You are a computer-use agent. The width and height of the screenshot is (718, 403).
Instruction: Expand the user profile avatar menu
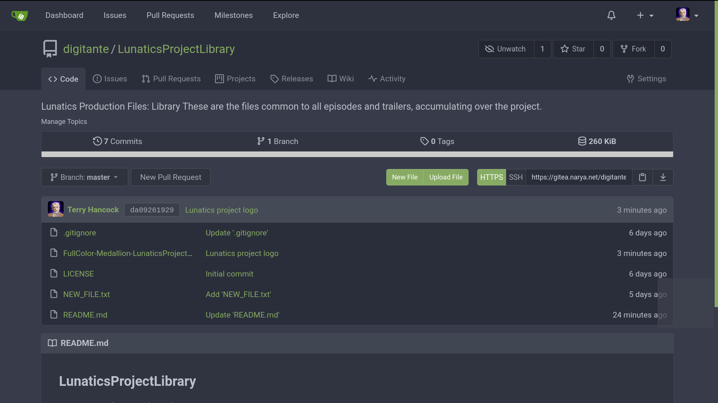687,15
